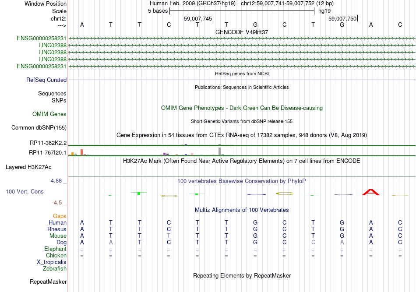Click the chr12: ruler label
The width and height of the screenshot is (416, 292).
[x=59, y=18]
